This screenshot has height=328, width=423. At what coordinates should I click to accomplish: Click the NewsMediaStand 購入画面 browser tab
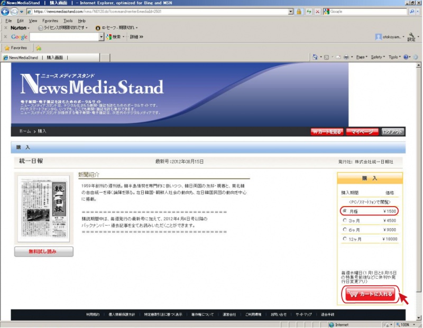pos(51,58)
